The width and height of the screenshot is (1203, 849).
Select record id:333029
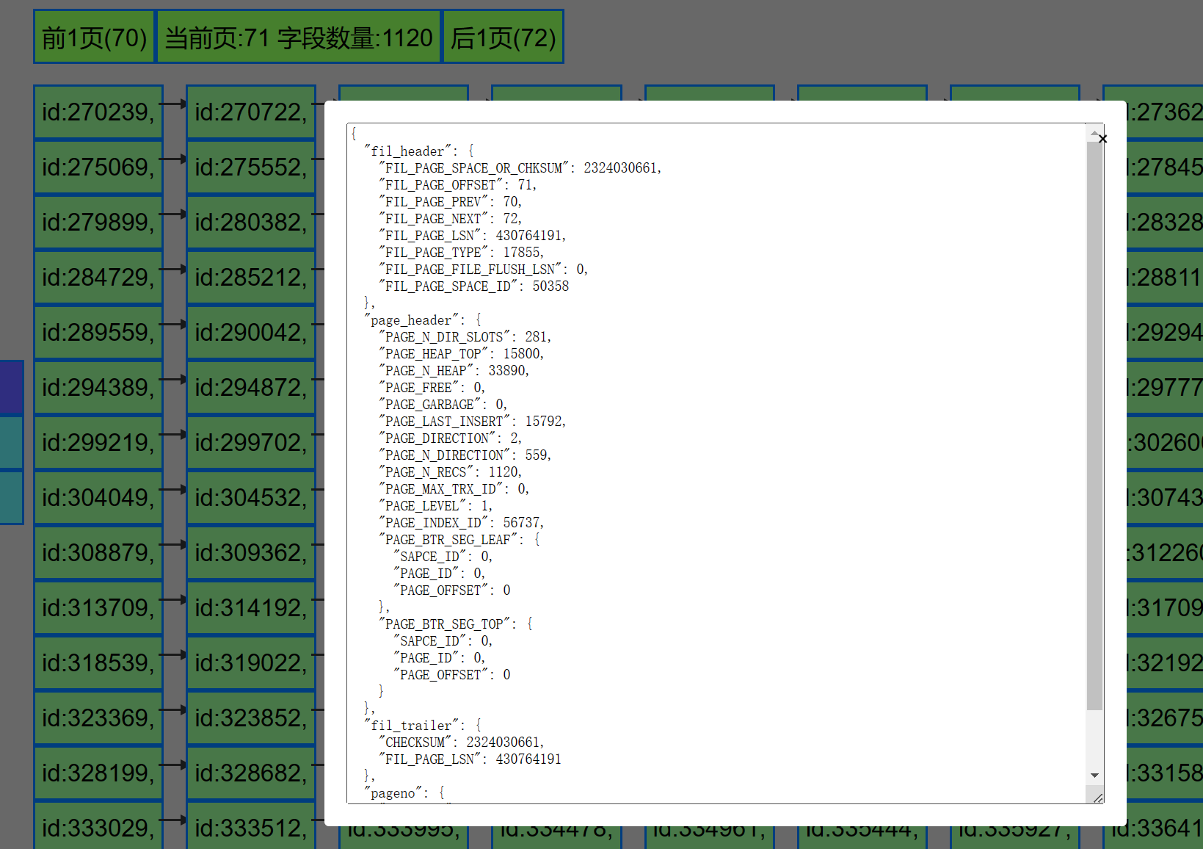tap(98, 826)
